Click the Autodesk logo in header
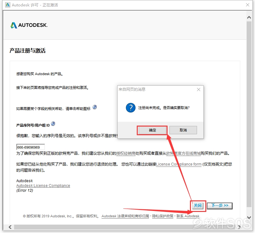The height and width of the screenshot is (233, 255). pyautogui.click(x=29, y=25)
